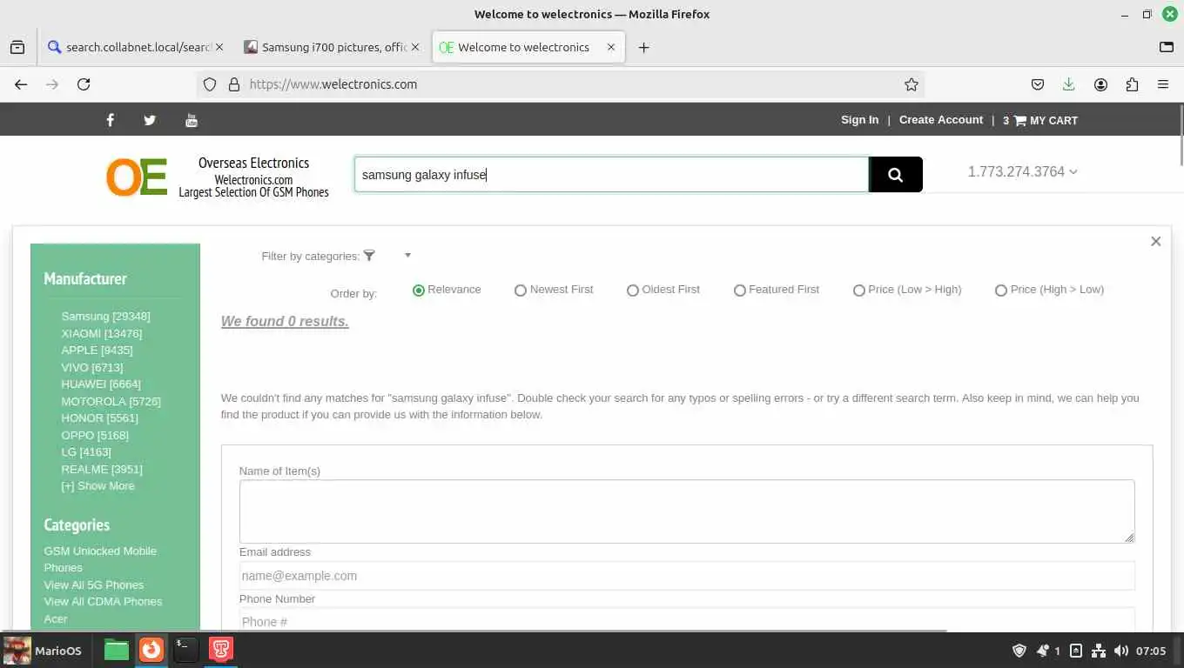Filter by REALME [3951] manufacturer

[x=101, y=470]
